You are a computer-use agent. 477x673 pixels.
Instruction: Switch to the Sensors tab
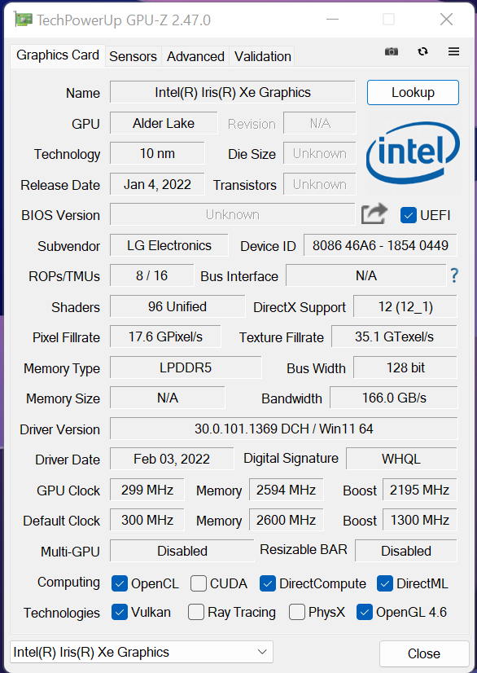coord(133,56)
